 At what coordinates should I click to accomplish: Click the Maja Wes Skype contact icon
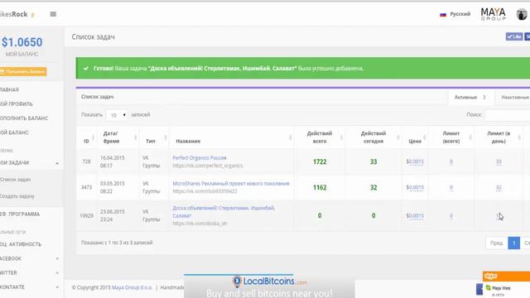coord(488,288)
